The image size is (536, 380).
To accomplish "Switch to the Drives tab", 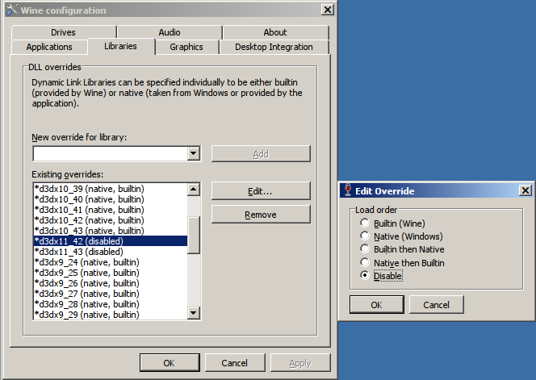I will point(63,32).
